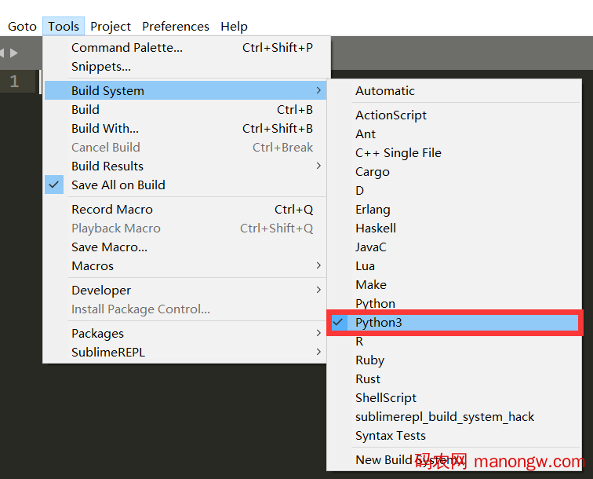Select the checked Python3 build system
Image resolution: width=593 pixels, height=479 pixels.
click(378, 323)
